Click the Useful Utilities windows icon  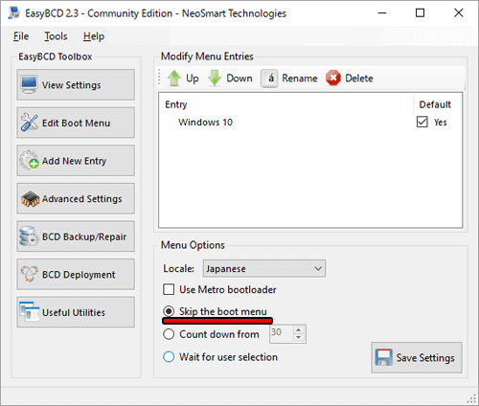pyautogui.click(x=30, y=312)
